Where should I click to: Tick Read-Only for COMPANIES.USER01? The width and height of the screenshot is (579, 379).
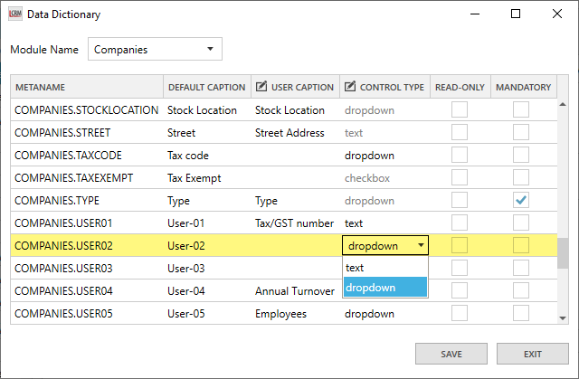[x=460, y=223]
